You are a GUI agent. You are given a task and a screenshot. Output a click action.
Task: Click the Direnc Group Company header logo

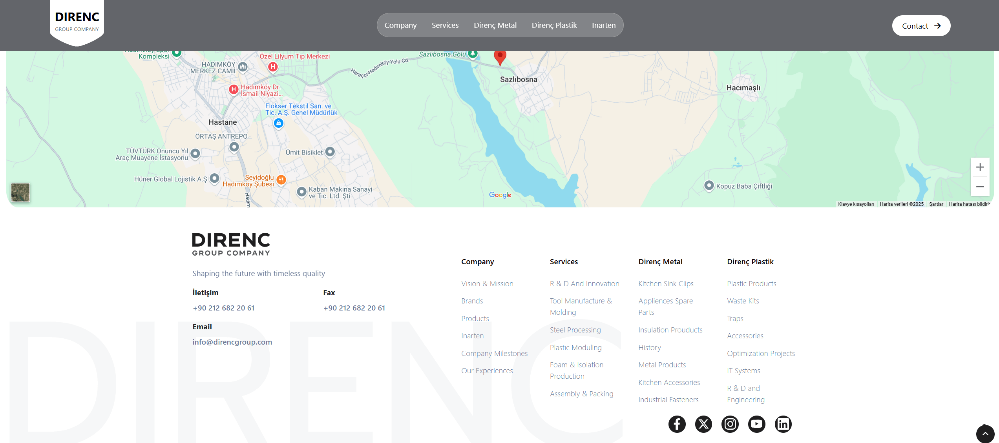(x=77, y=23)
